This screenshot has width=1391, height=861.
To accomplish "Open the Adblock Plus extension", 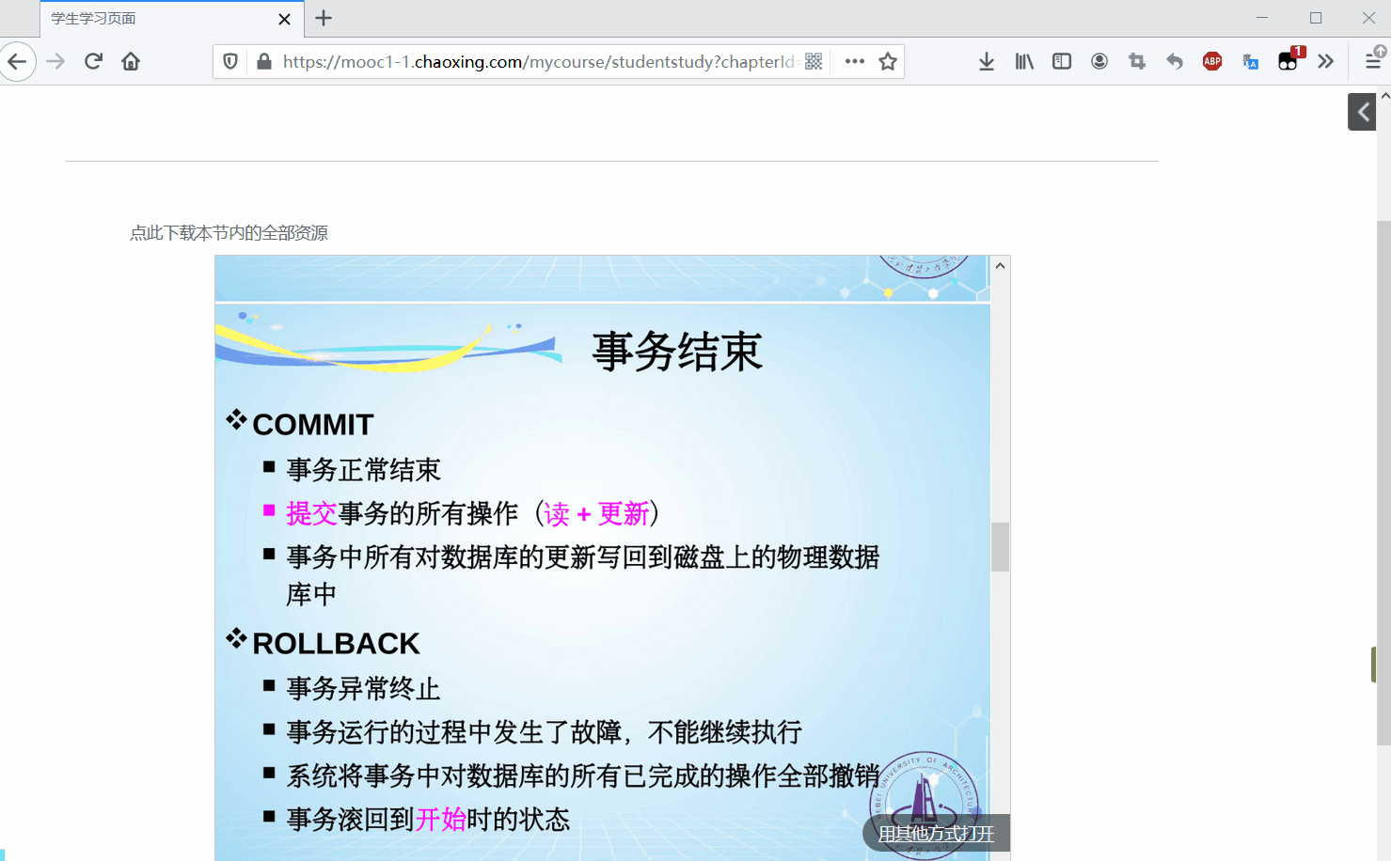I will (1212, 62).
